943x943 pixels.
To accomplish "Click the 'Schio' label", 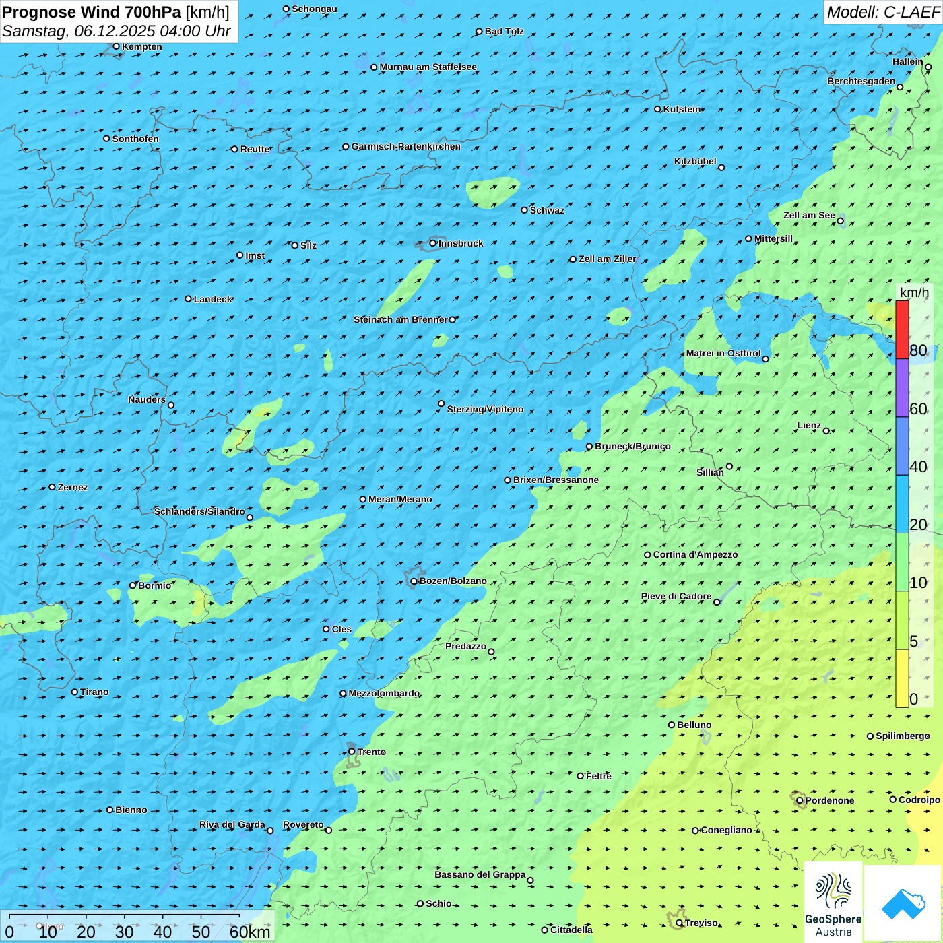I will pyautogui.click(x=438, y=903).
